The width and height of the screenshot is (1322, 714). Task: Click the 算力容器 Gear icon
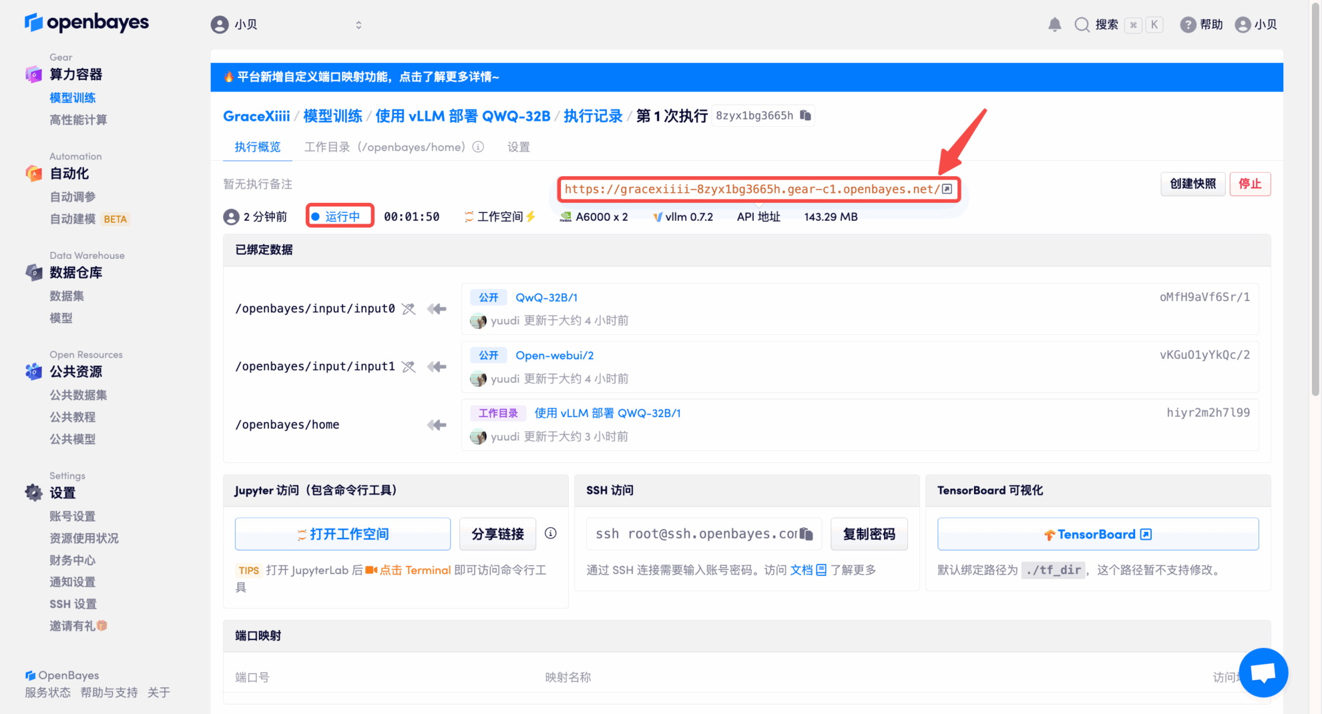click(x=33, y=74)
